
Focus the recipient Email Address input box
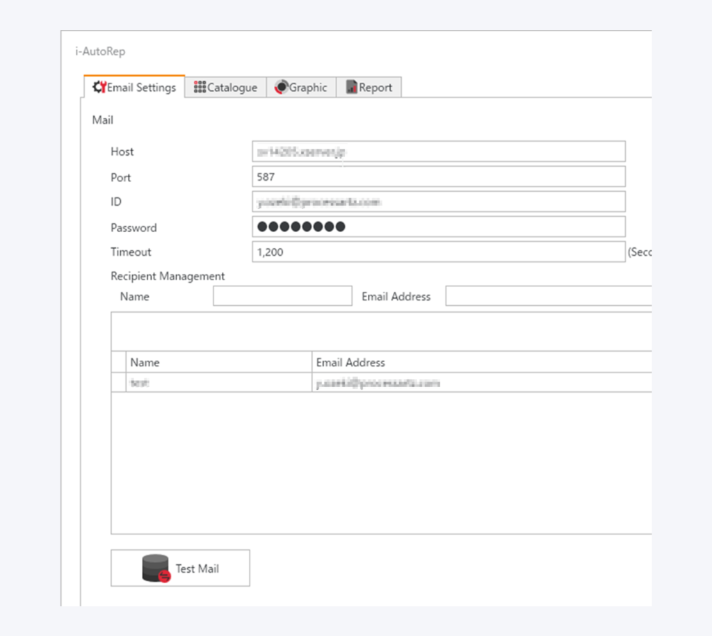(x=548, y=296)
